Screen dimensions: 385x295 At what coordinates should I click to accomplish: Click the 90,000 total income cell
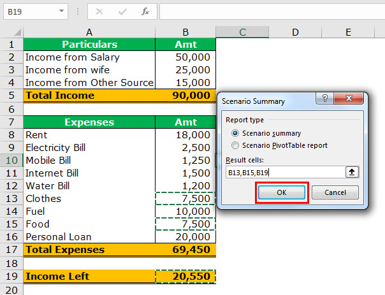(x=185, y=96)
